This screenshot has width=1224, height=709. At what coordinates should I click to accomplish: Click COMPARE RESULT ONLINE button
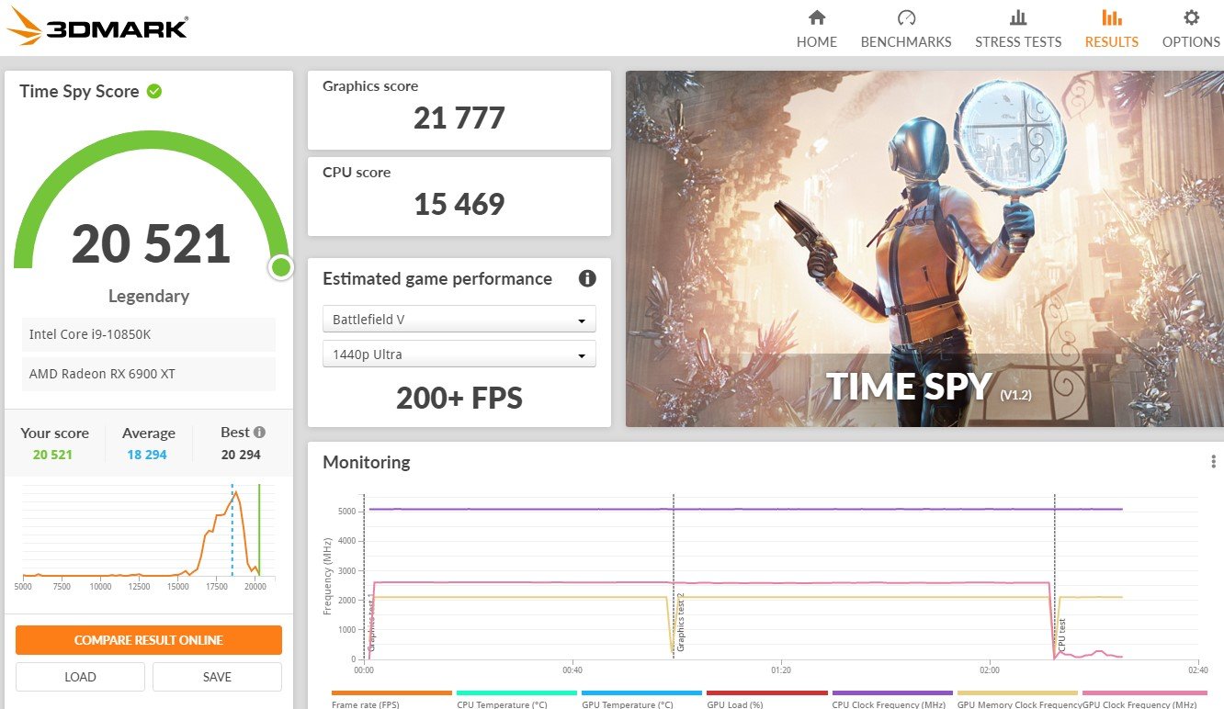pos(149,640)
